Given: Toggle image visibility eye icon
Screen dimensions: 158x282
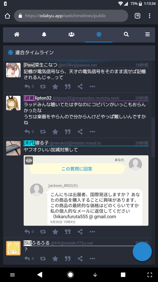Looking at the screenshot, I should [29, 161].
